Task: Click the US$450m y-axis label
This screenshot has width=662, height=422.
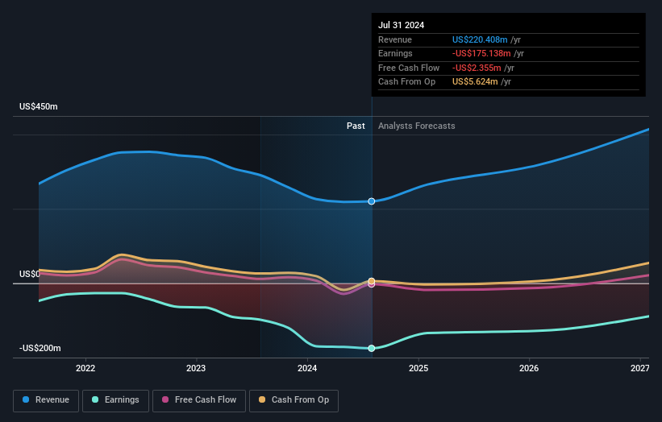Action: 39,106
